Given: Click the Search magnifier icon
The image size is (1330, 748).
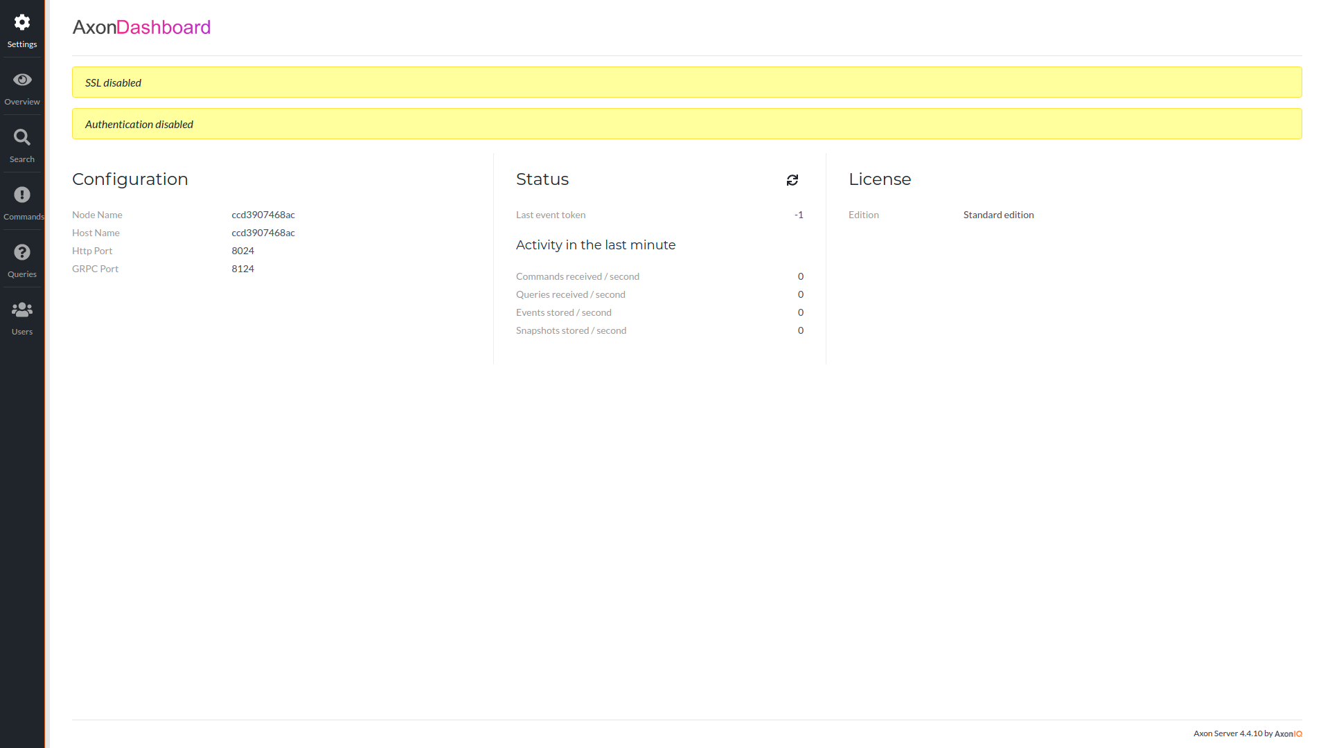Looking at the screenshot, I should tap(22, 137).
